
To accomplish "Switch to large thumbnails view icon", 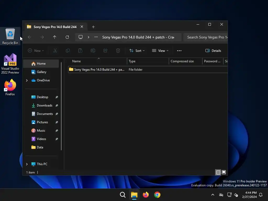I will [x=224, y=172].
